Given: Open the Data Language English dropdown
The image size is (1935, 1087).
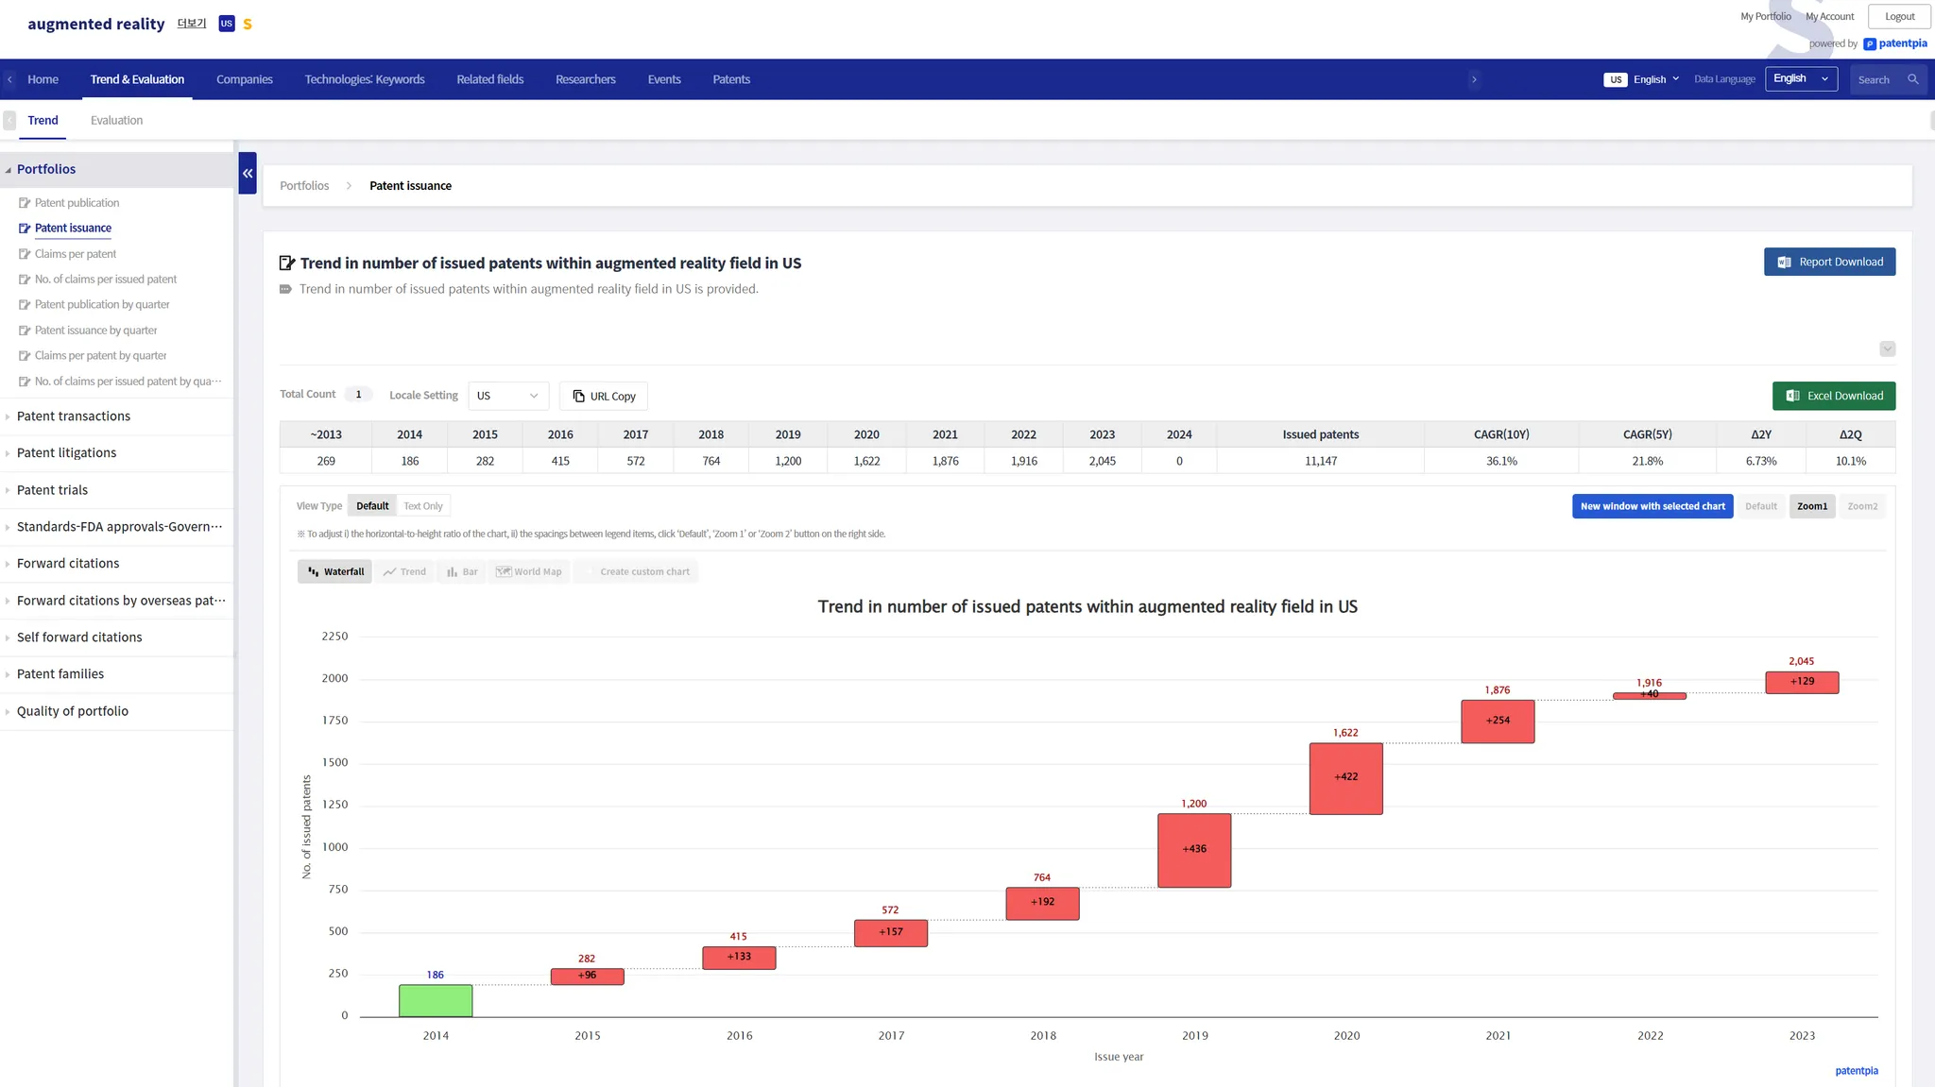Looking at the screenshot, I should tap(1800, 79).
